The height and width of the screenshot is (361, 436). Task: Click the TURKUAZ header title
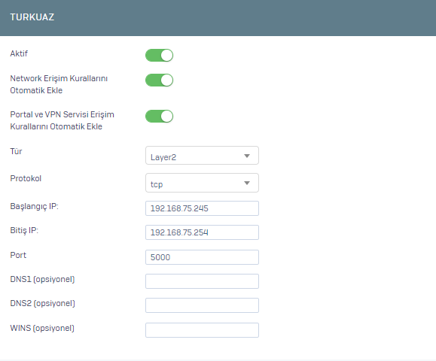coord(32,17)
